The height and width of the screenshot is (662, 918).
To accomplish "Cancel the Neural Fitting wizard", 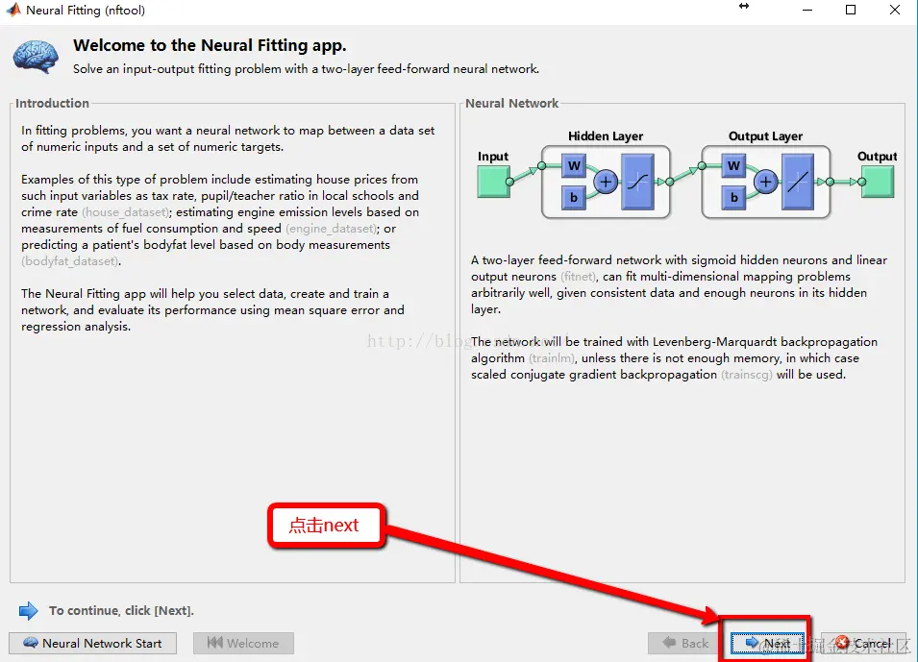I will [863, 644].
